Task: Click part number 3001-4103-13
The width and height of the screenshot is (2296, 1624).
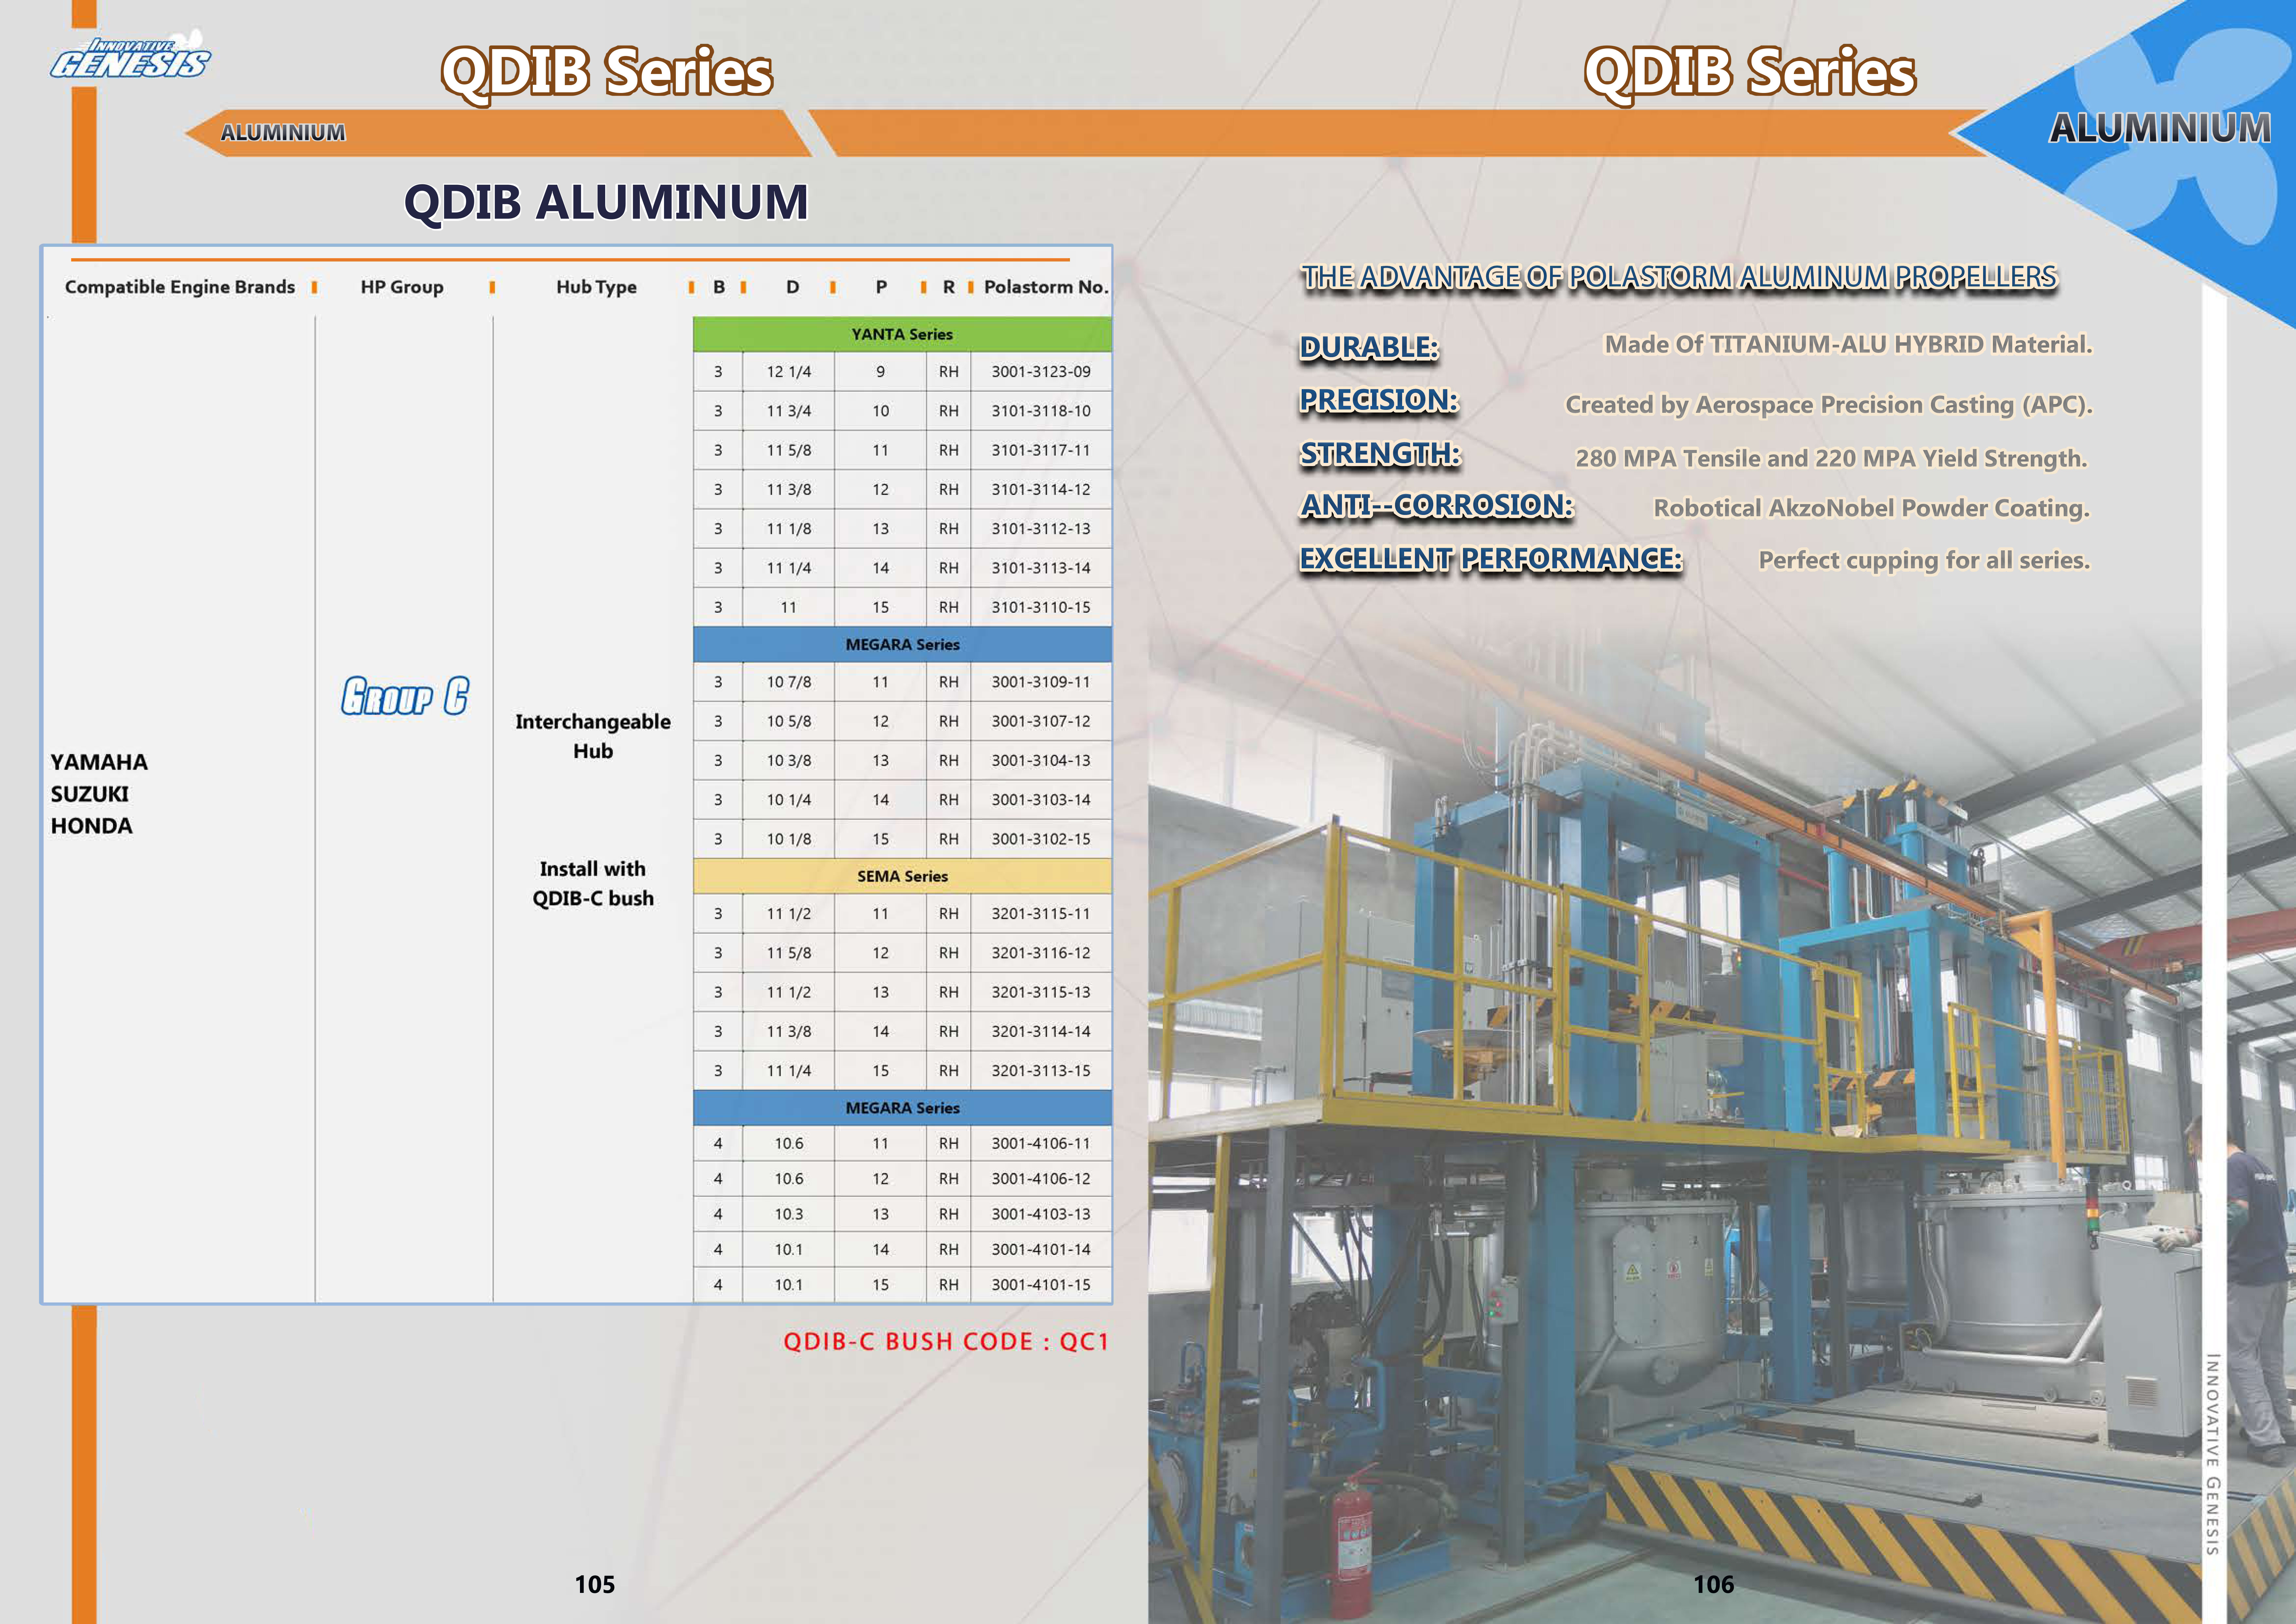Action: [1041, 1214]
